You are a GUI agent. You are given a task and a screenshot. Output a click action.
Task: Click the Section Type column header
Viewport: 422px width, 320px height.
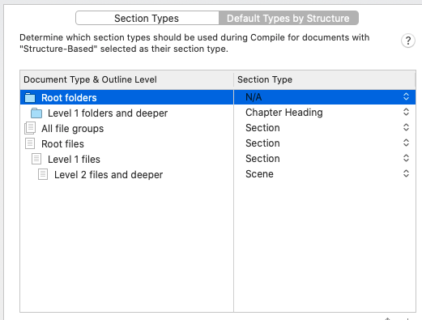325,79
